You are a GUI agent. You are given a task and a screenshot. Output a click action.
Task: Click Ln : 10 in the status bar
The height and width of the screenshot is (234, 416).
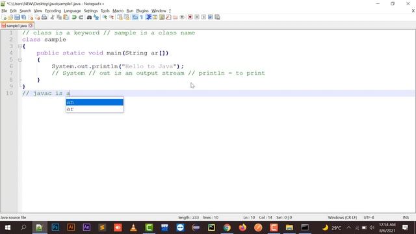(249, 218)
